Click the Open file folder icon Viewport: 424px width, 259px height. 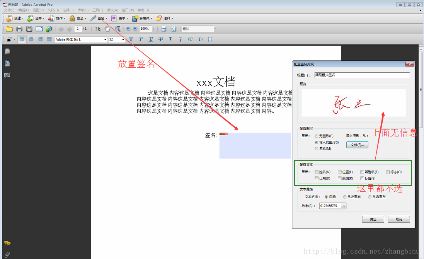click(x=9, y=29)
